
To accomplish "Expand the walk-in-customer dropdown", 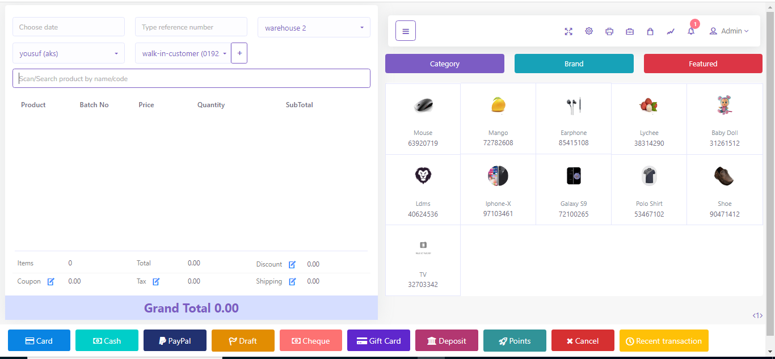I will (183, 54).
